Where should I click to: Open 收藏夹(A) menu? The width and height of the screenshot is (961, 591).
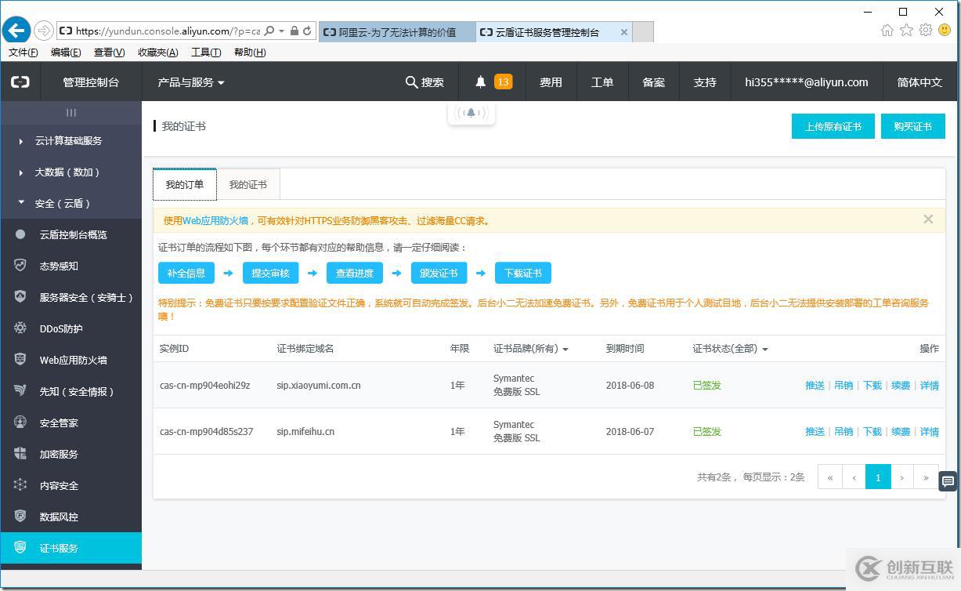pyautogui.click(x=157, y=52)
